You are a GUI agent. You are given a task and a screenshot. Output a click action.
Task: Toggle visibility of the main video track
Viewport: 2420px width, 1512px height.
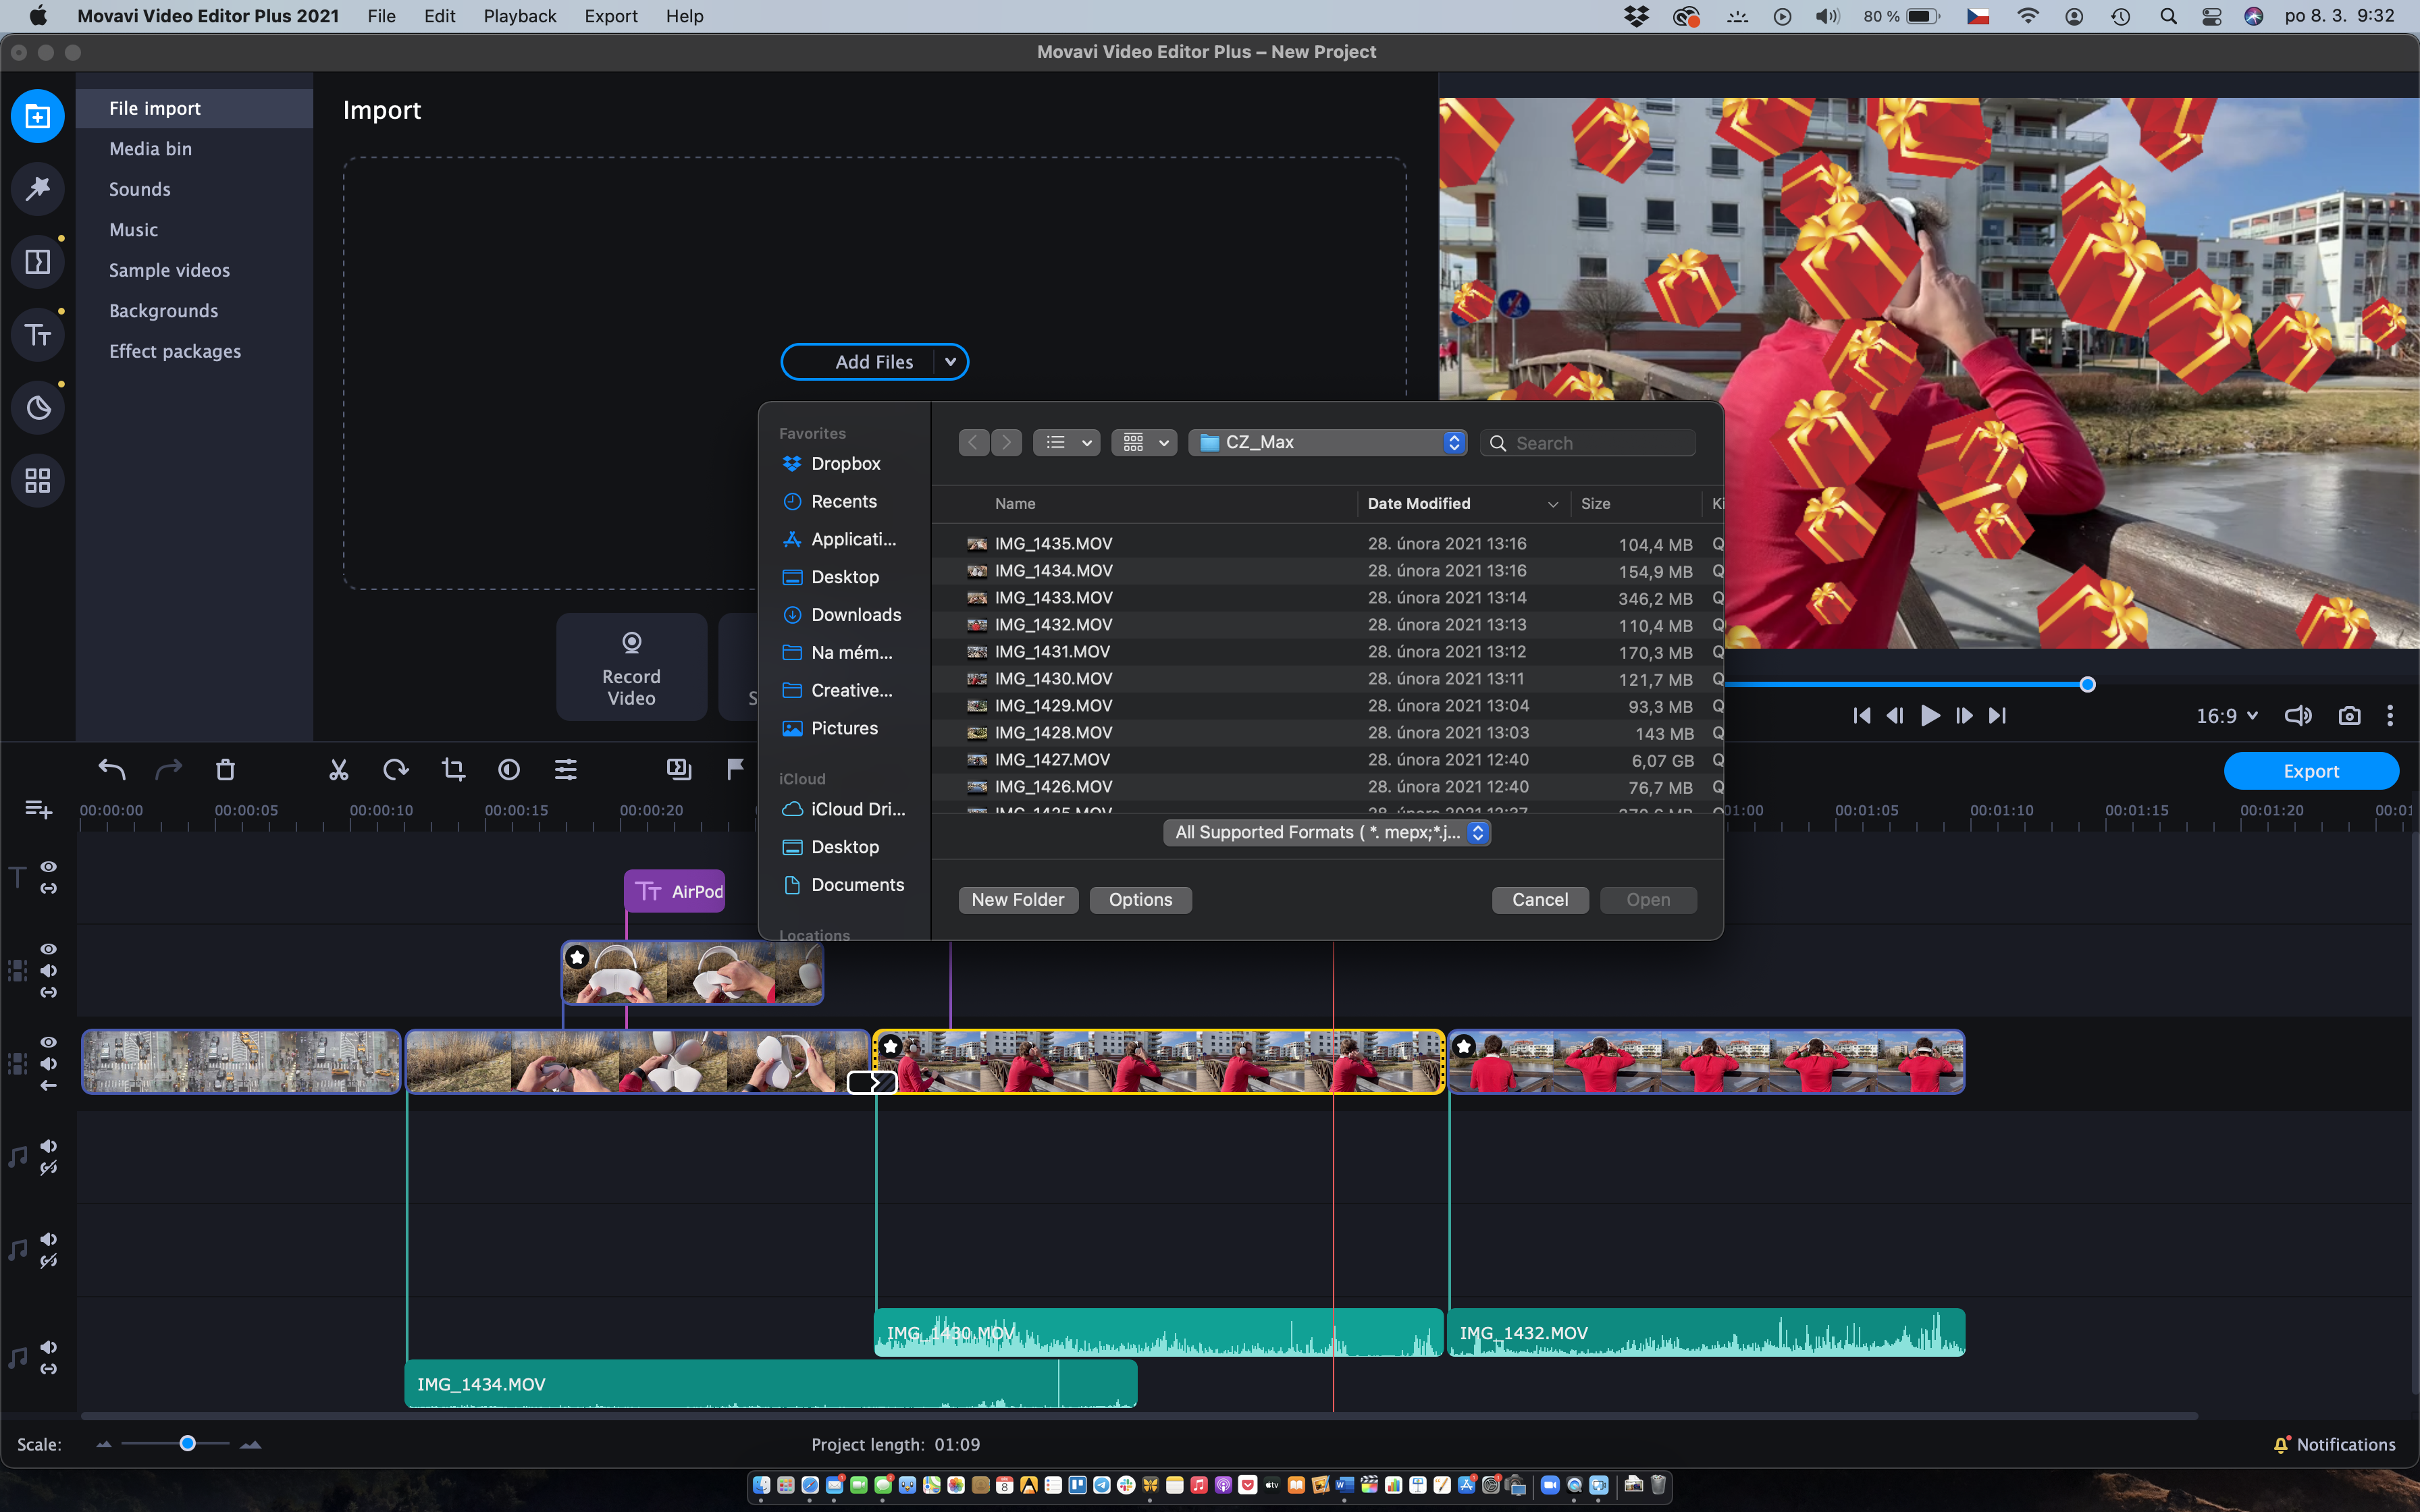tap(48, 1042)
